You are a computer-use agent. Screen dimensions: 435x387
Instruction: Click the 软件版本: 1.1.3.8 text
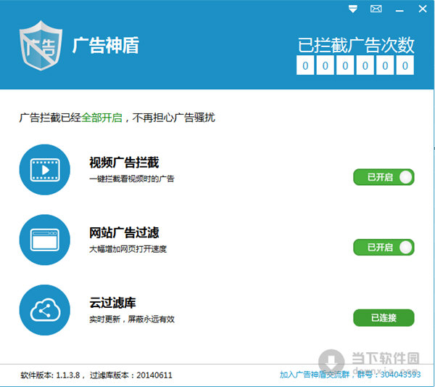point(50,375)
